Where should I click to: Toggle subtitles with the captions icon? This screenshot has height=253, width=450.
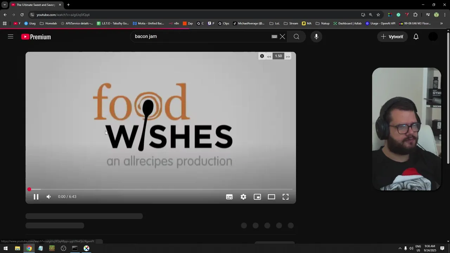[229, 197]
